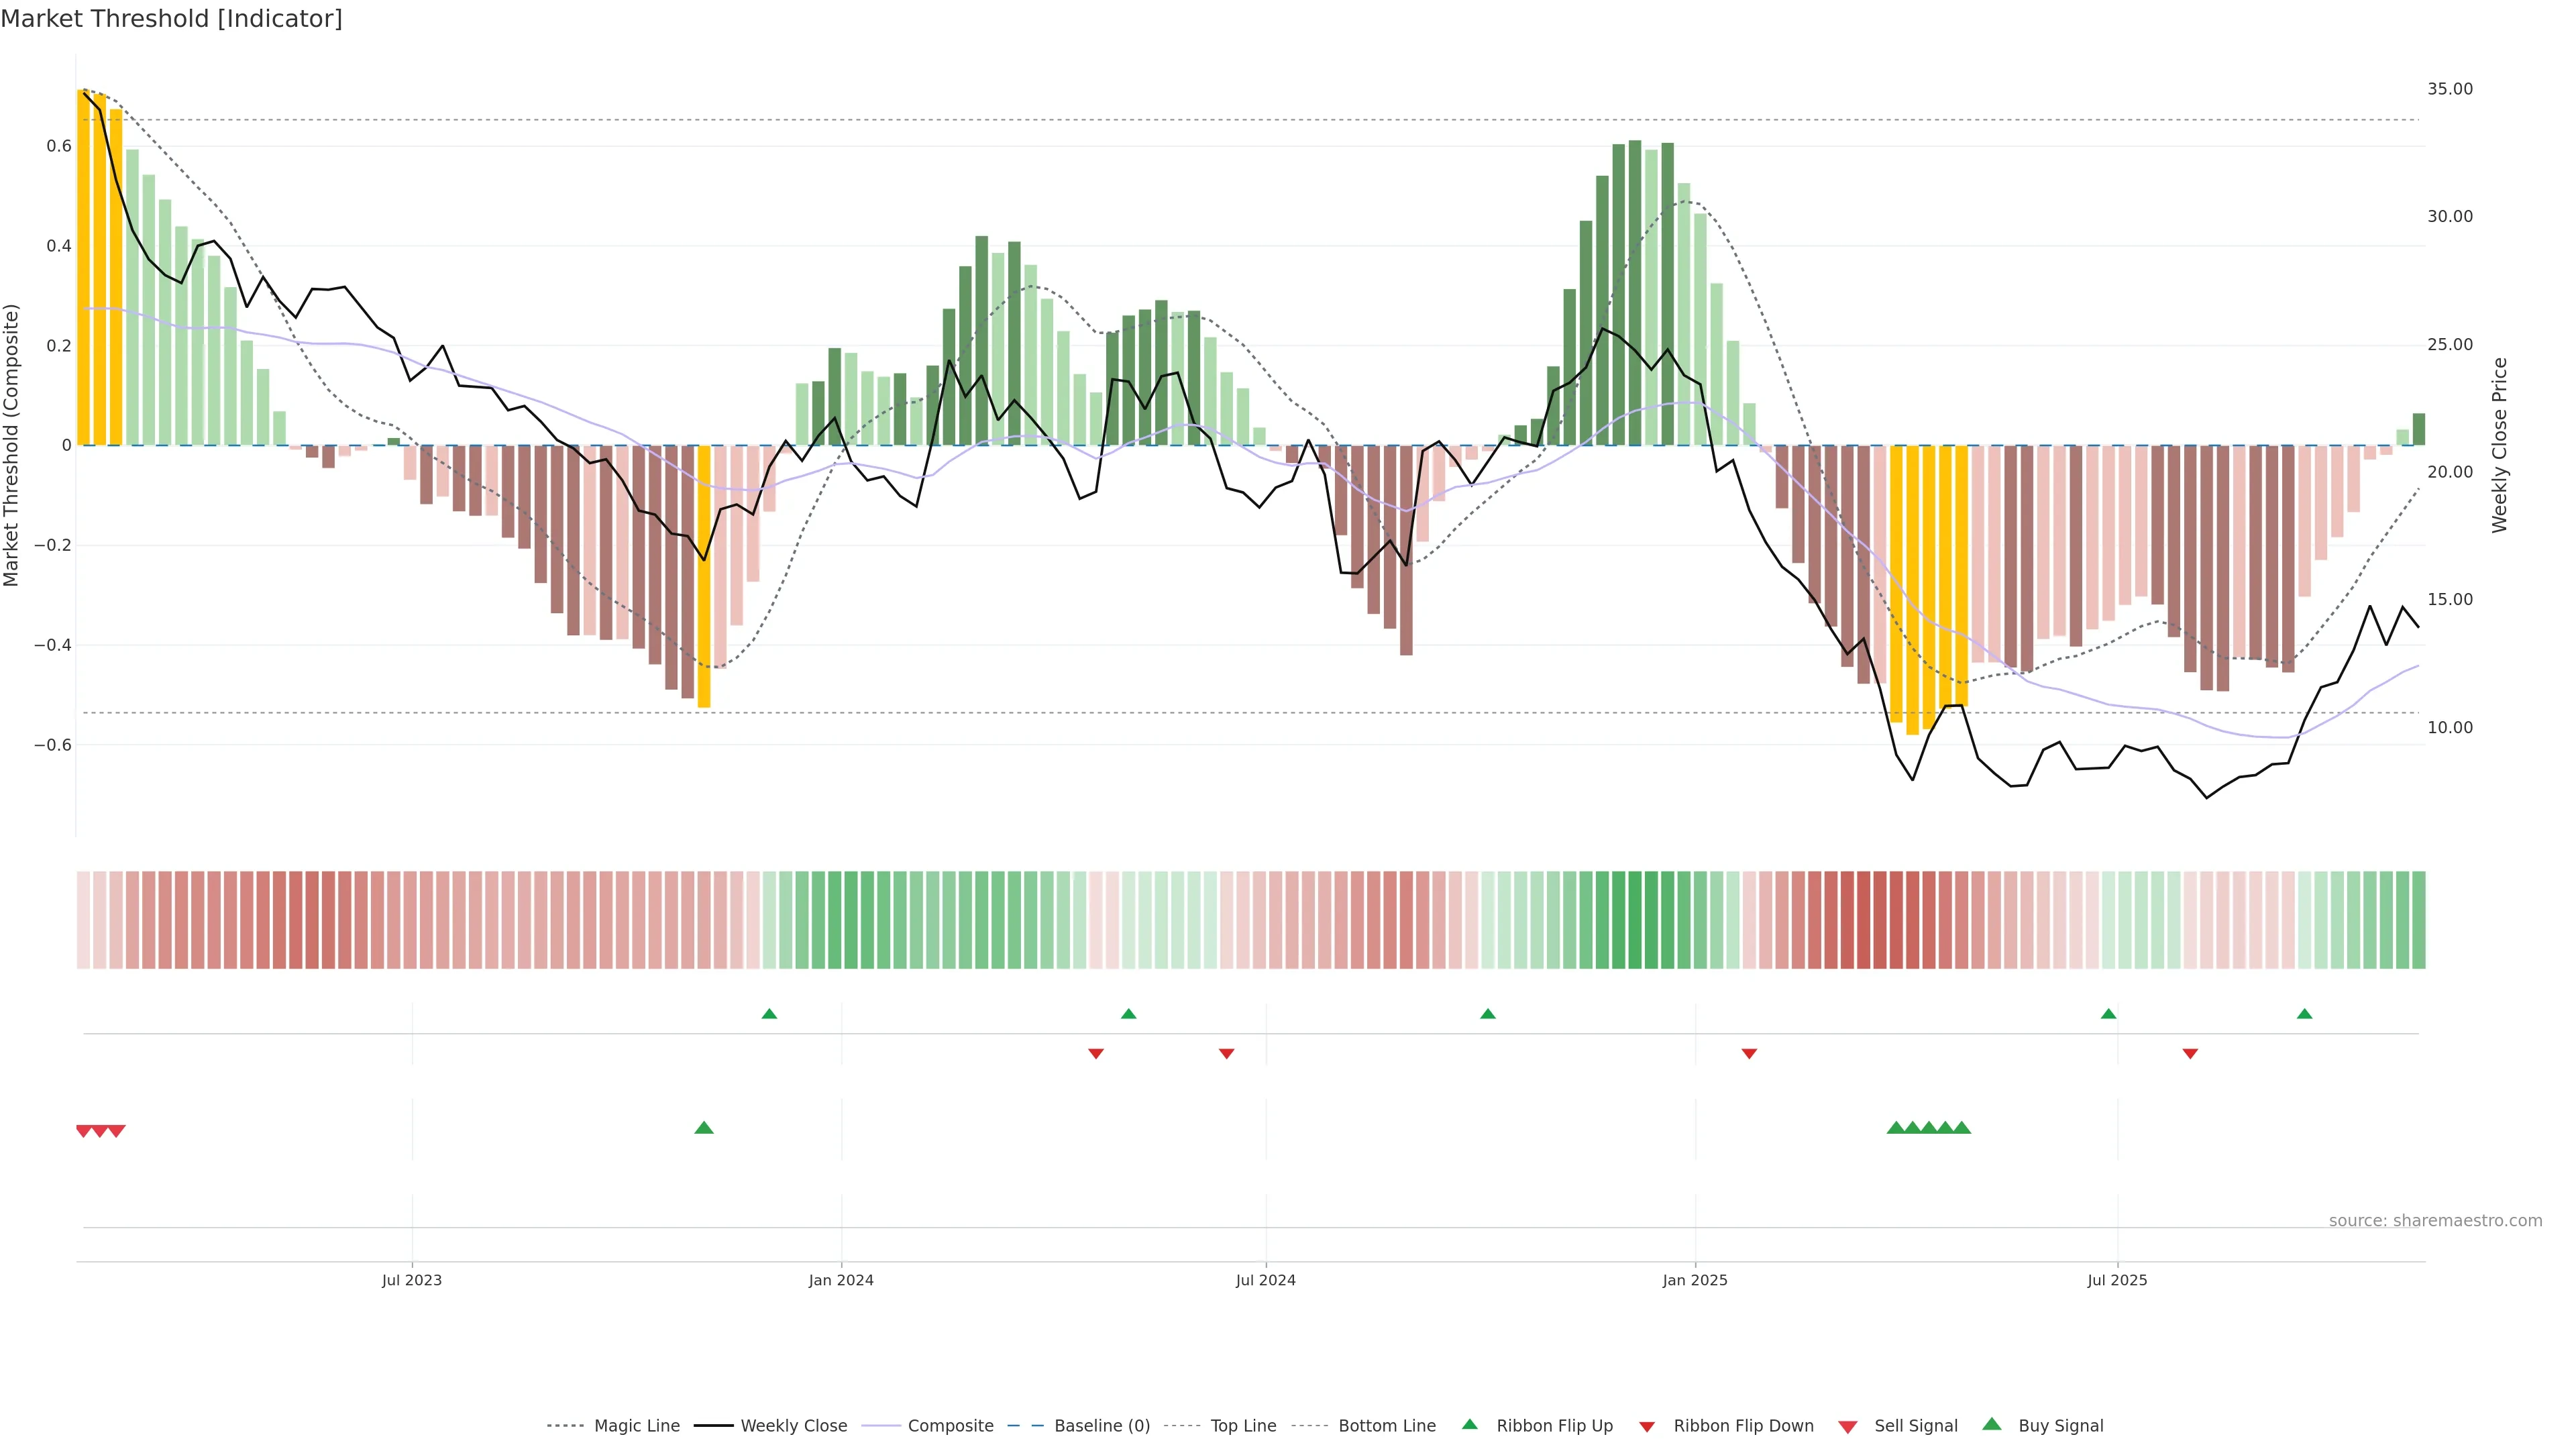Hide the Composite series via legend
Screen dimensions: 2576x1449
tap(950, 1426)
